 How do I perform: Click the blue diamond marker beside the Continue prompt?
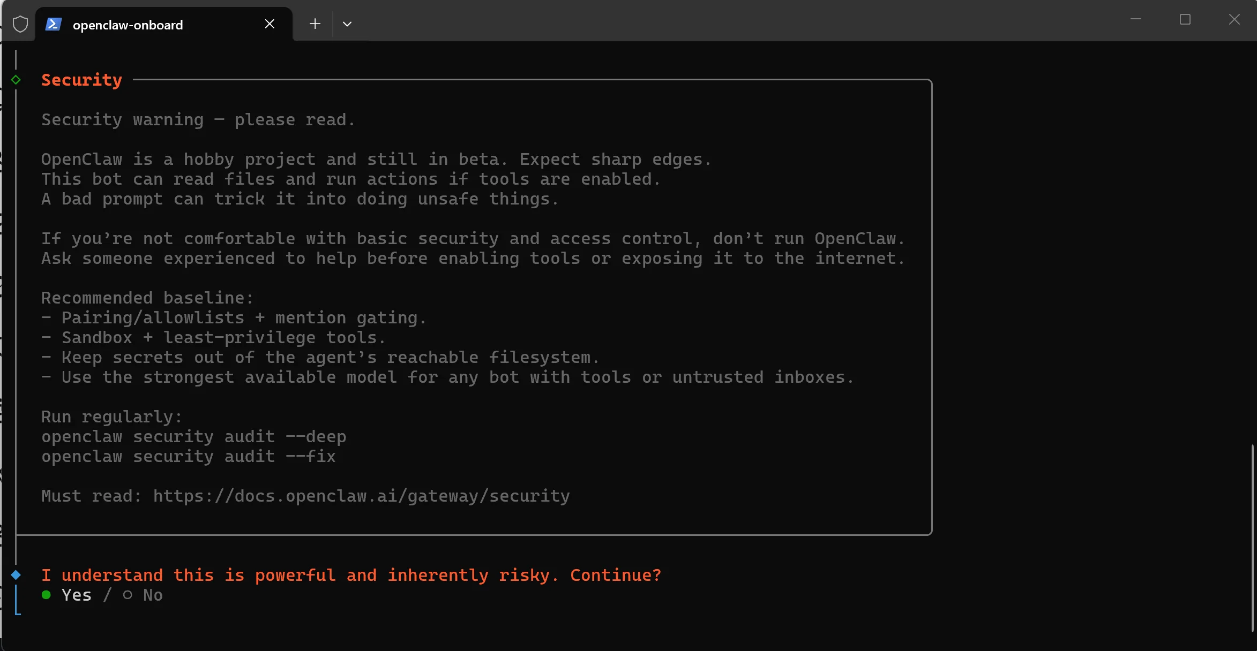(16, 574)
